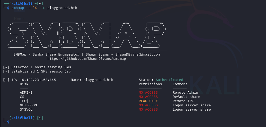The width and height of the screenshot is (266, 127).
Task: Click the Remote Admin comment text
Action: (185, 92)
